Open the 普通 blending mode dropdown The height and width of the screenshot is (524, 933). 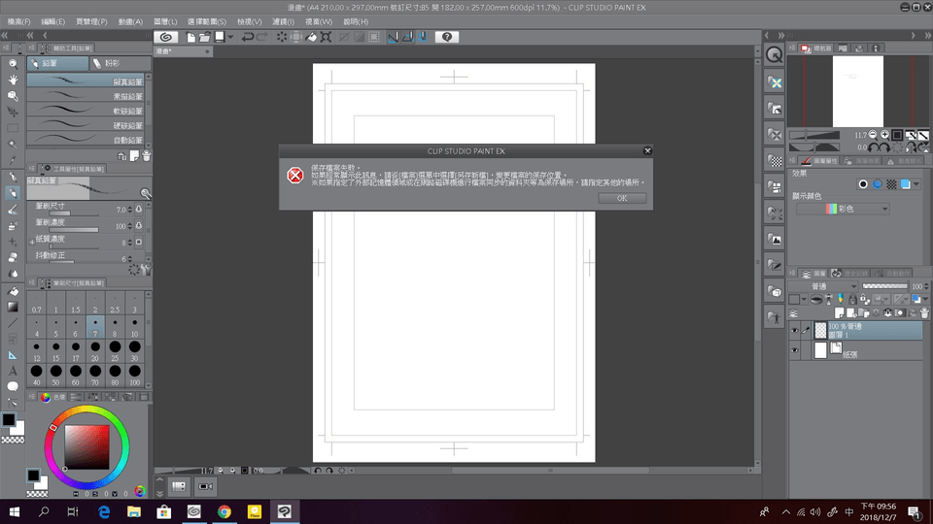coord(823,286)
